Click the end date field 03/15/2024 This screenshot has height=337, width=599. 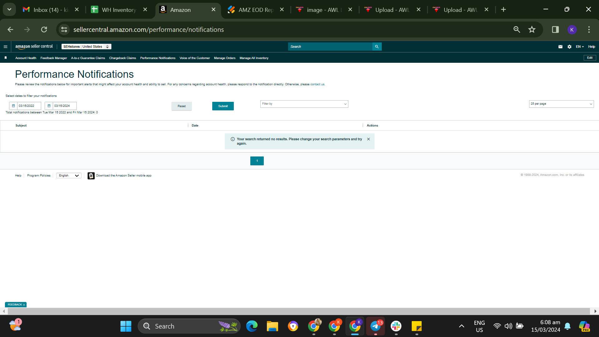point(65,106)
